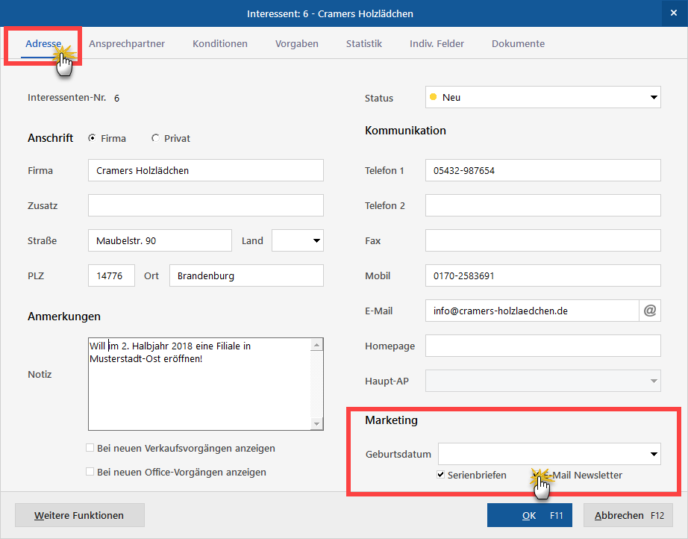Close the Interessent dialog window

point(674,13)
